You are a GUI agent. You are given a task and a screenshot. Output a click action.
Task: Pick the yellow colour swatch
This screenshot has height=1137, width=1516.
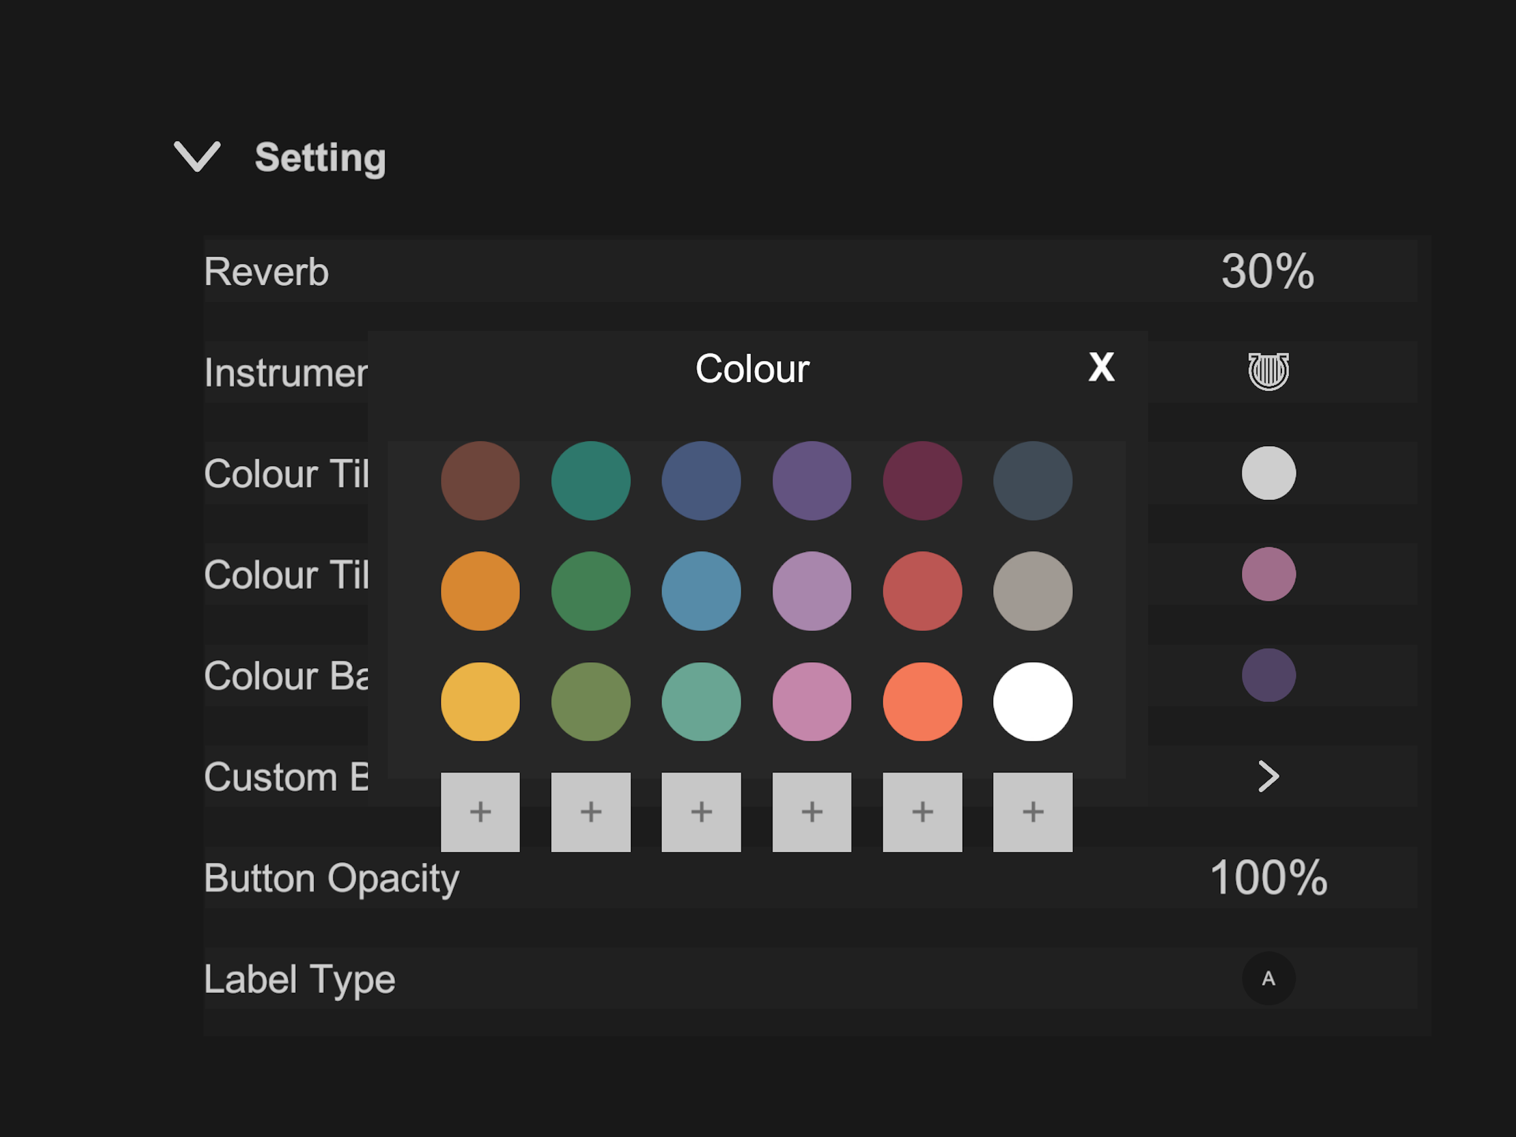click(480, 702)
